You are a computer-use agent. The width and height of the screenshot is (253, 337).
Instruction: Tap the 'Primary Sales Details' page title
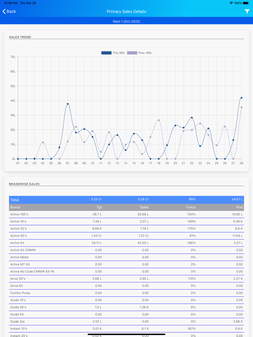click(x=126, y=12)
